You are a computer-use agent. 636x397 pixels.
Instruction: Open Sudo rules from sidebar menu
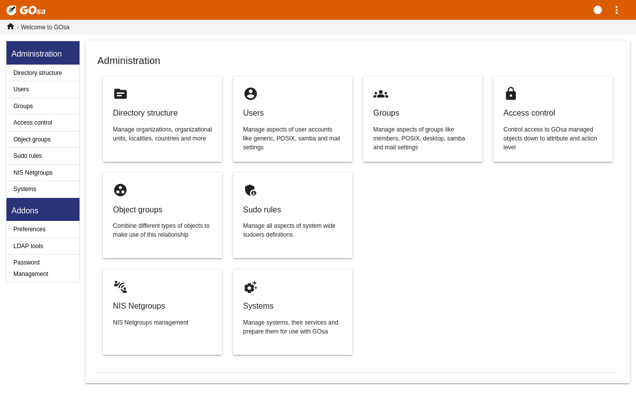28,156
